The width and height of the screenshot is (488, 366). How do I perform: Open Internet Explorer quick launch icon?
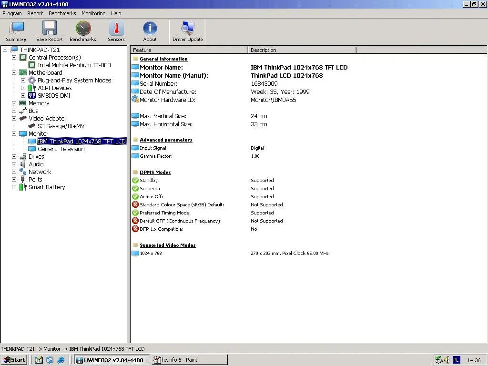click(x=61, y=360)
